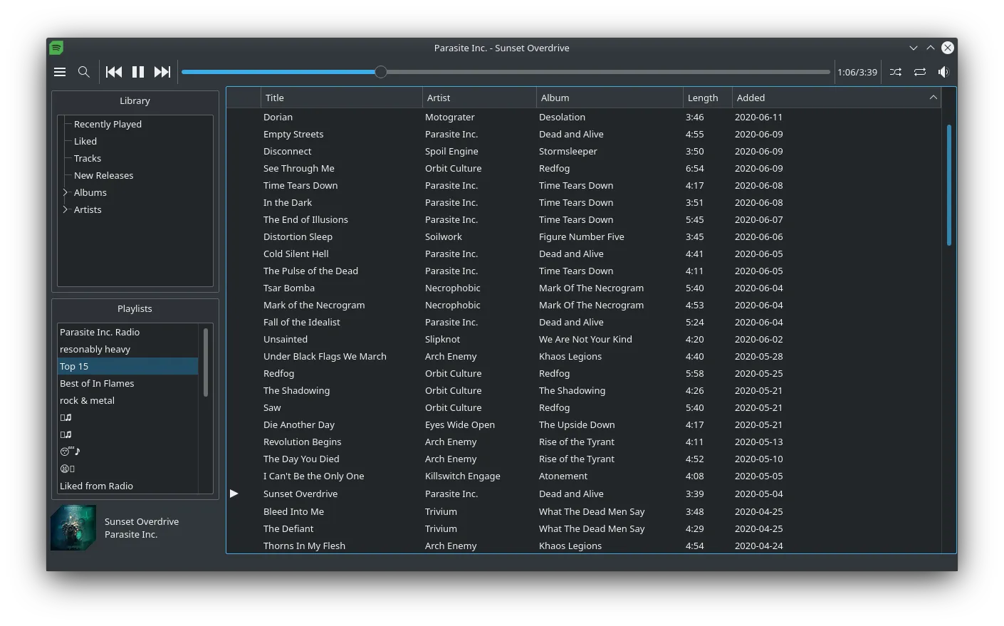
Task: Open the search bar with the magnifier icon
Action: (83, 71)
